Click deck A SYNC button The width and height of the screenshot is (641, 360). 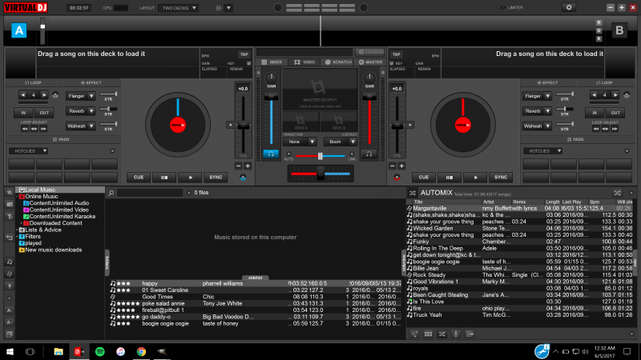(x=216, y=178)
